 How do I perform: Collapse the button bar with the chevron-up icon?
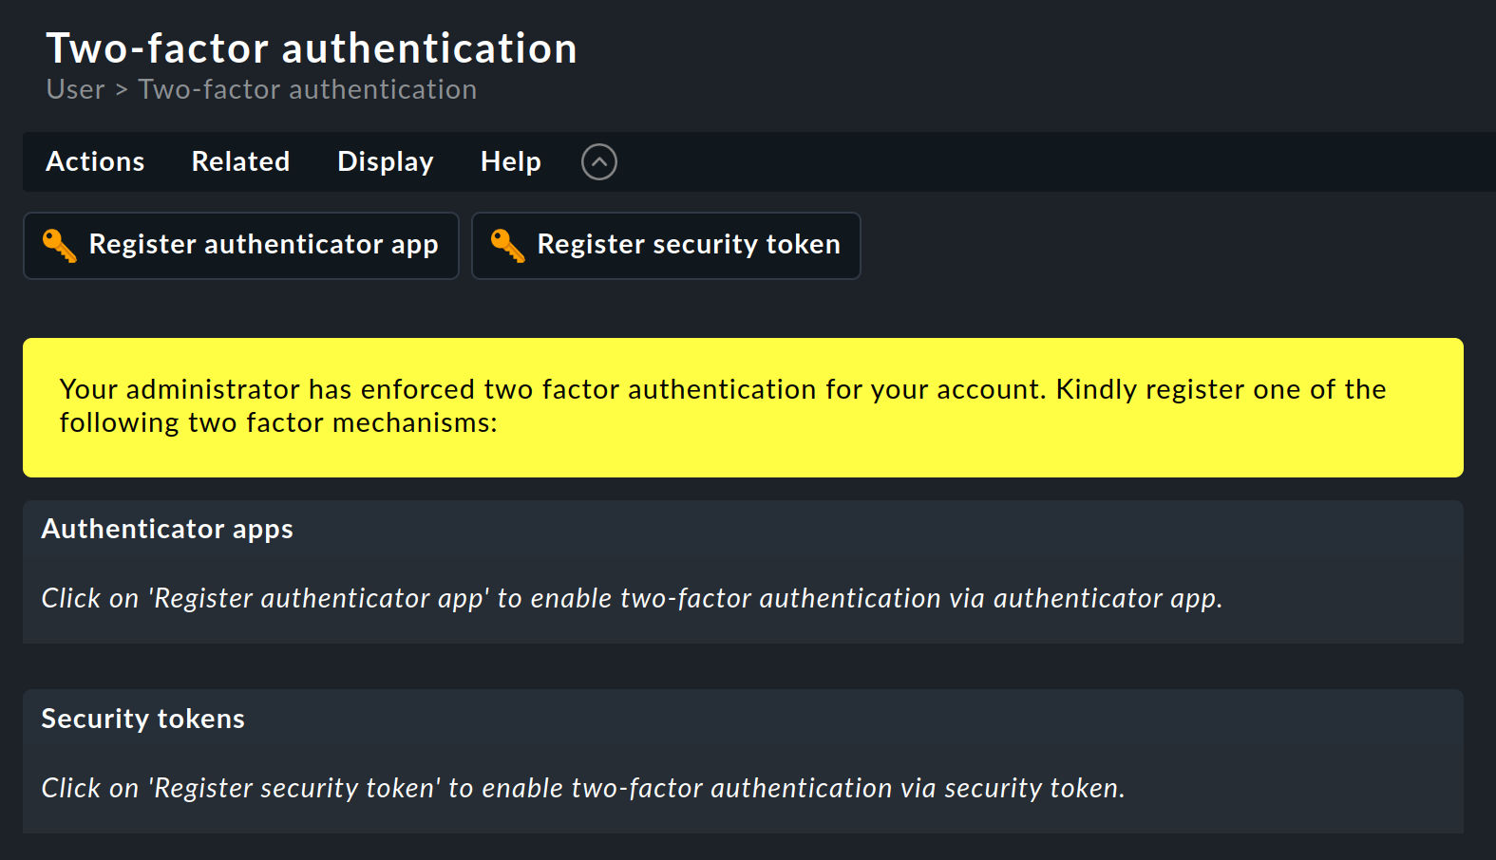pos(599,162)
